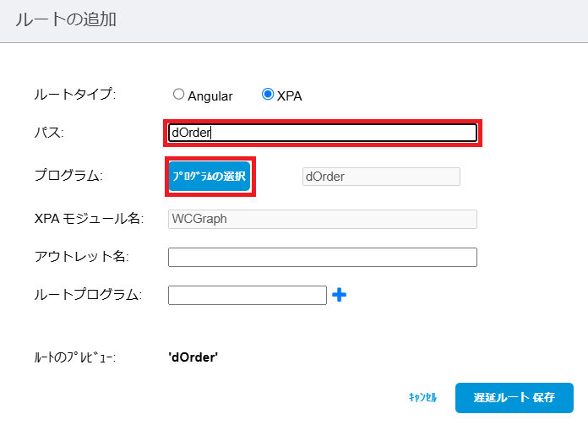Click the ルートタイプ label
Screen dimensions: 588x425
click(x=75, y=94)
